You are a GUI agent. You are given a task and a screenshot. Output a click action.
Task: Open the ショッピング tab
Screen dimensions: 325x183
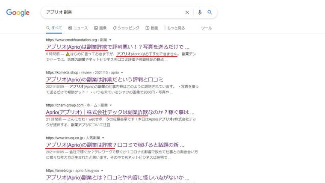[126, 28]
